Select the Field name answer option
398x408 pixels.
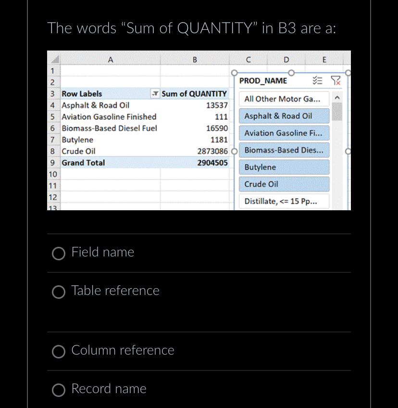[x=59, y=254]
